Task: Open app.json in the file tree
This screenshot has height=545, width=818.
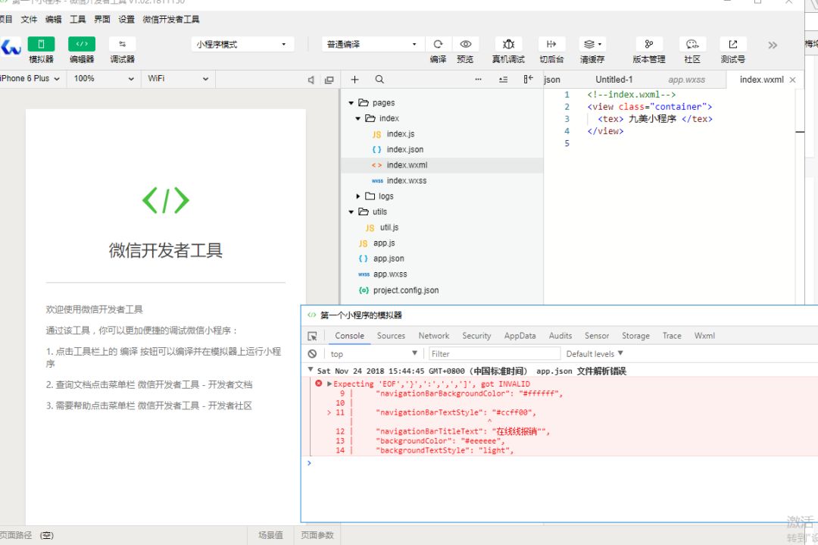Action: click(x=389, y=258)
